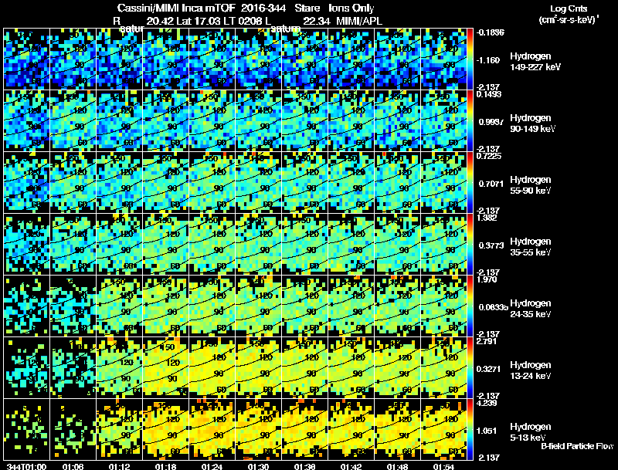The image size is (618, 470).
Task: Click the -1.160 color scale value
Action: (488, 61)
